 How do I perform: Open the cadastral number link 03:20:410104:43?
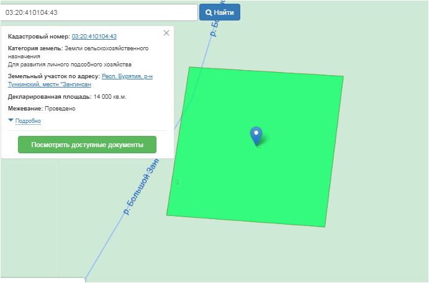click(94, 37)
